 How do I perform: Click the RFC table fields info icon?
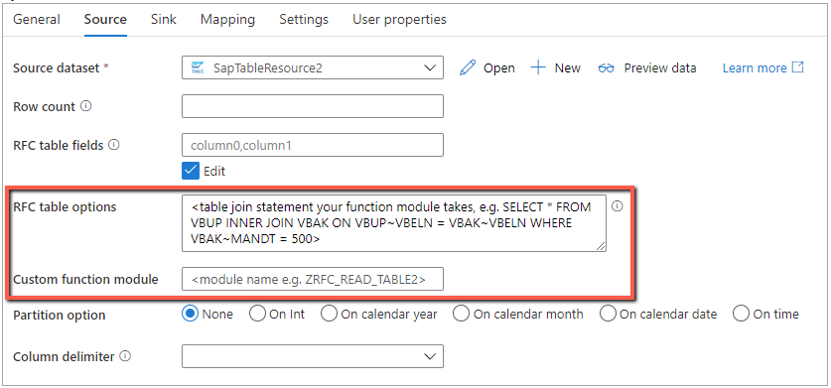click(x=113, y=144)
